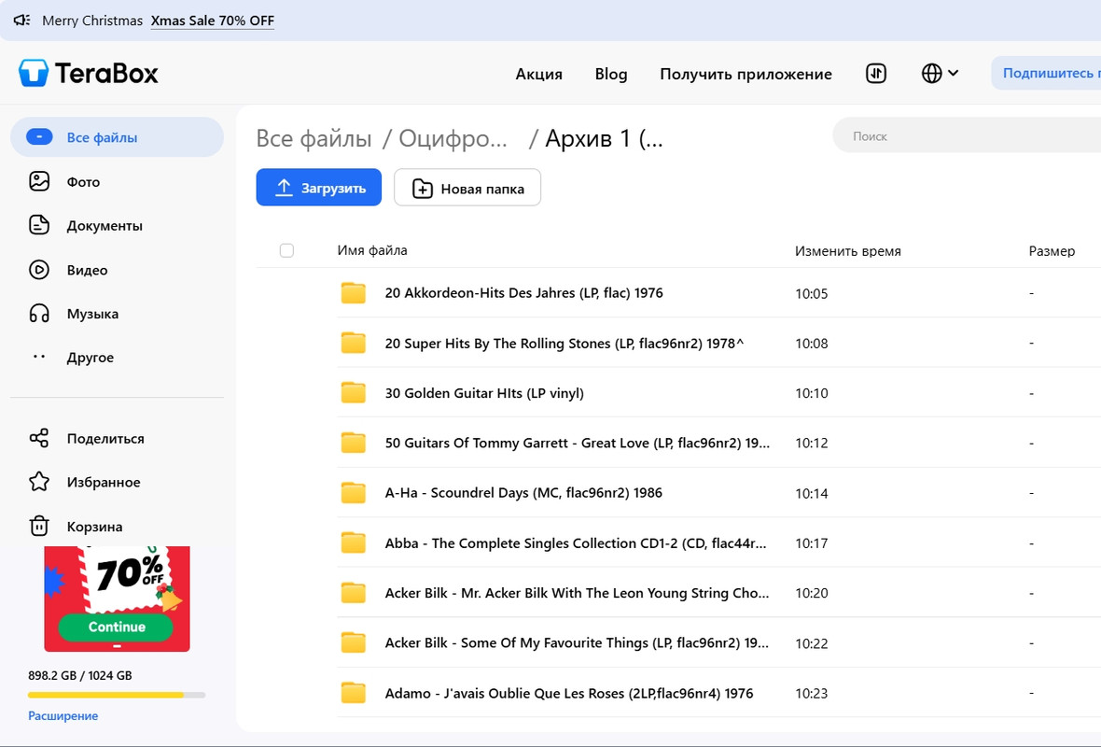Open folder Acker Bilk - Mr. Acker Bilk
The height and width of the screenshot is (747, 1101).
click(578, 593)
